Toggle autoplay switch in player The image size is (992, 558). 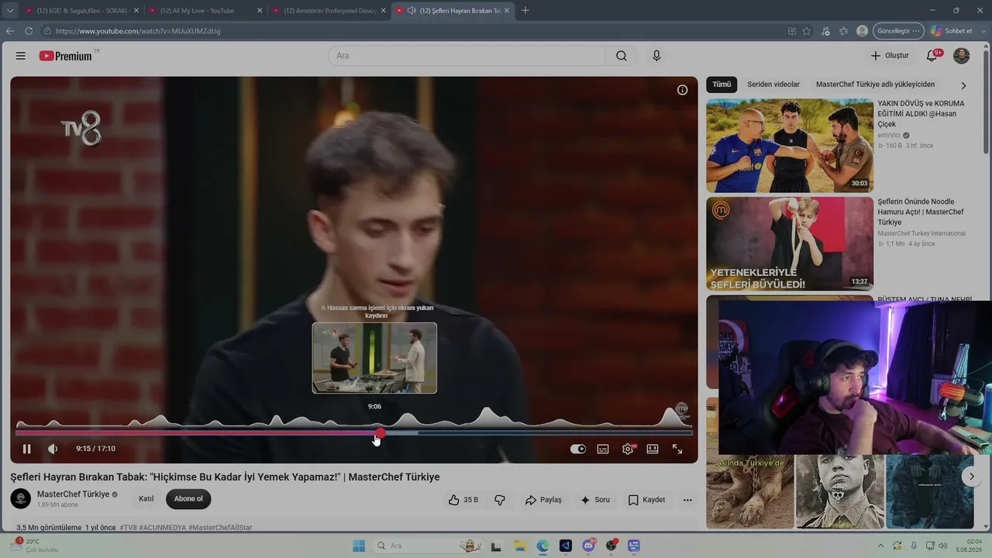click(x=578, y=449)
